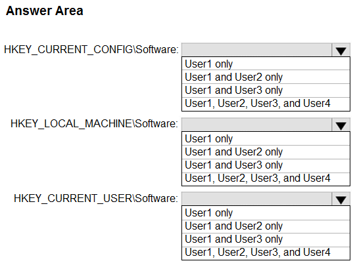The image size is (355, 265).
Task: Pick 'User1 and User2 only' under HKEY_LOCAL_MACHINE
Action: [266, 152]
